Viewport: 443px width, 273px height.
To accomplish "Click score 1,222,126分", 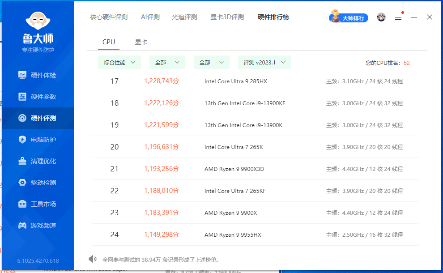I will (x=162, y=103).
